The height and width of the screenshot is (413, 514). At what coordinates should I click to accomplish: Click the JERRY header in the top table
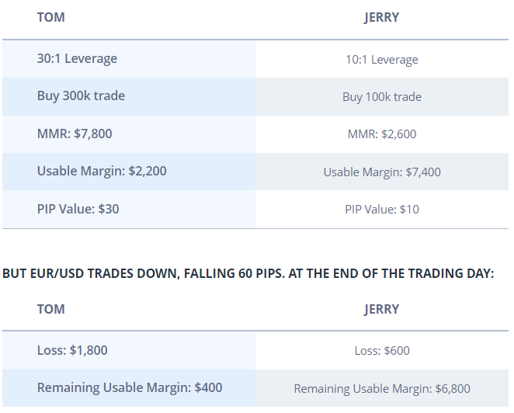click(x=381, y=17)
